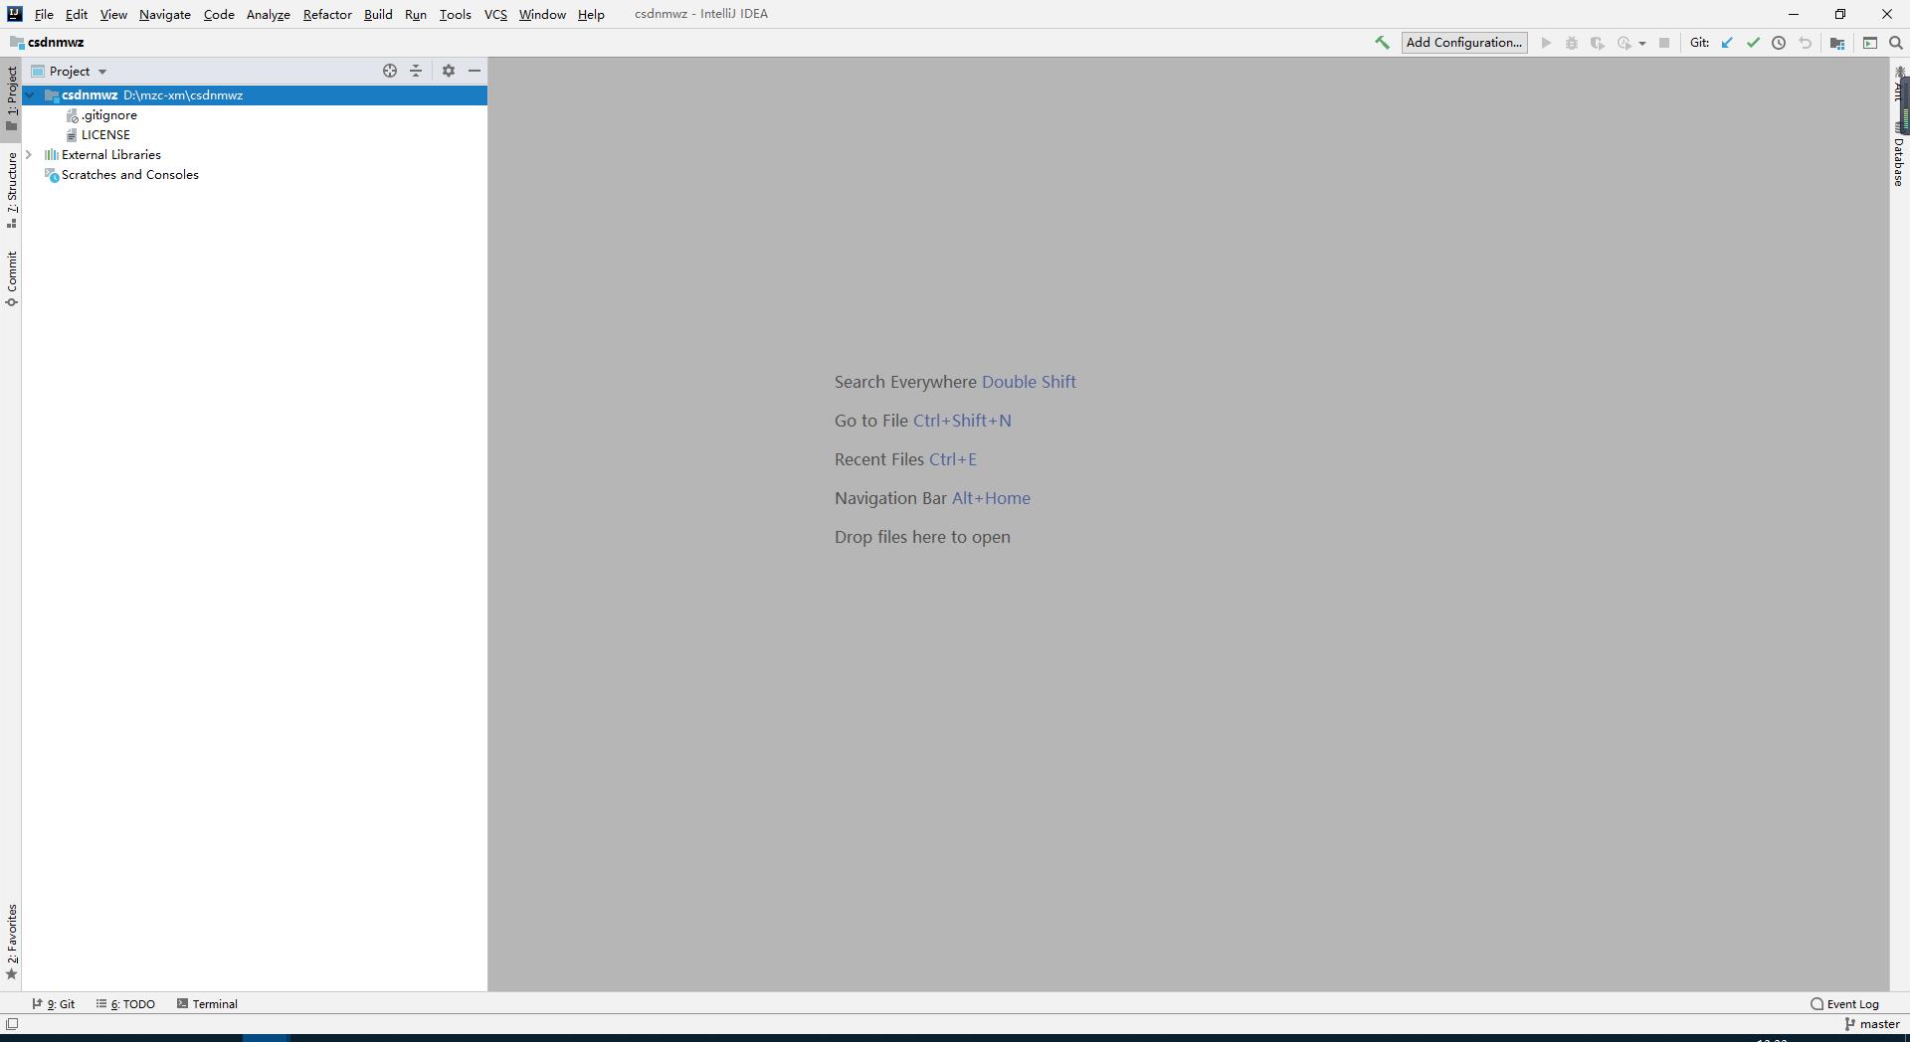The width and height of the screenshot is (1910, 1042).
Task: Click the csdnmwz navigation bar breadcrumb
Action: coord(47,43)
